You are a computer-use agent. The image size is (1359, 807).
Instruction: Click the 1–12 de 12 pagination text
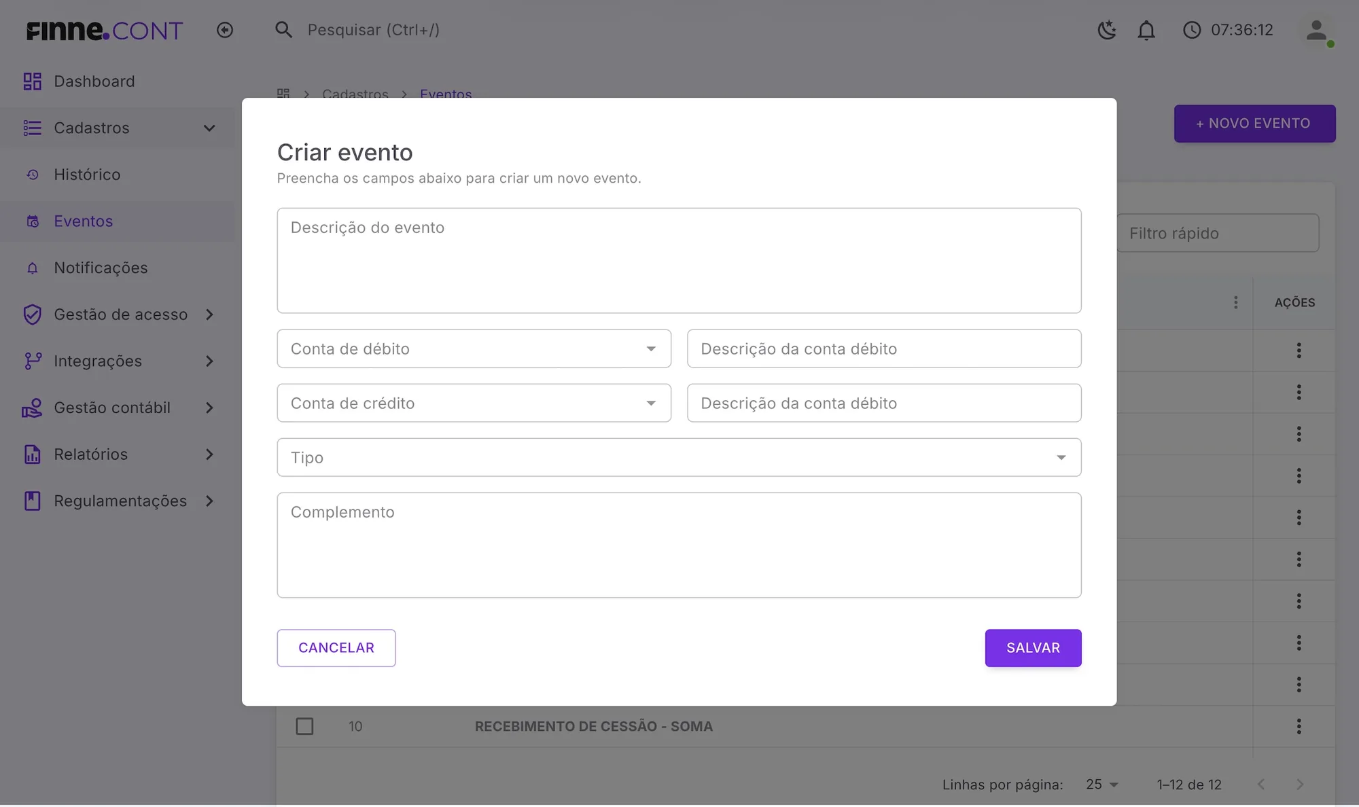[x=1189, y=785]
